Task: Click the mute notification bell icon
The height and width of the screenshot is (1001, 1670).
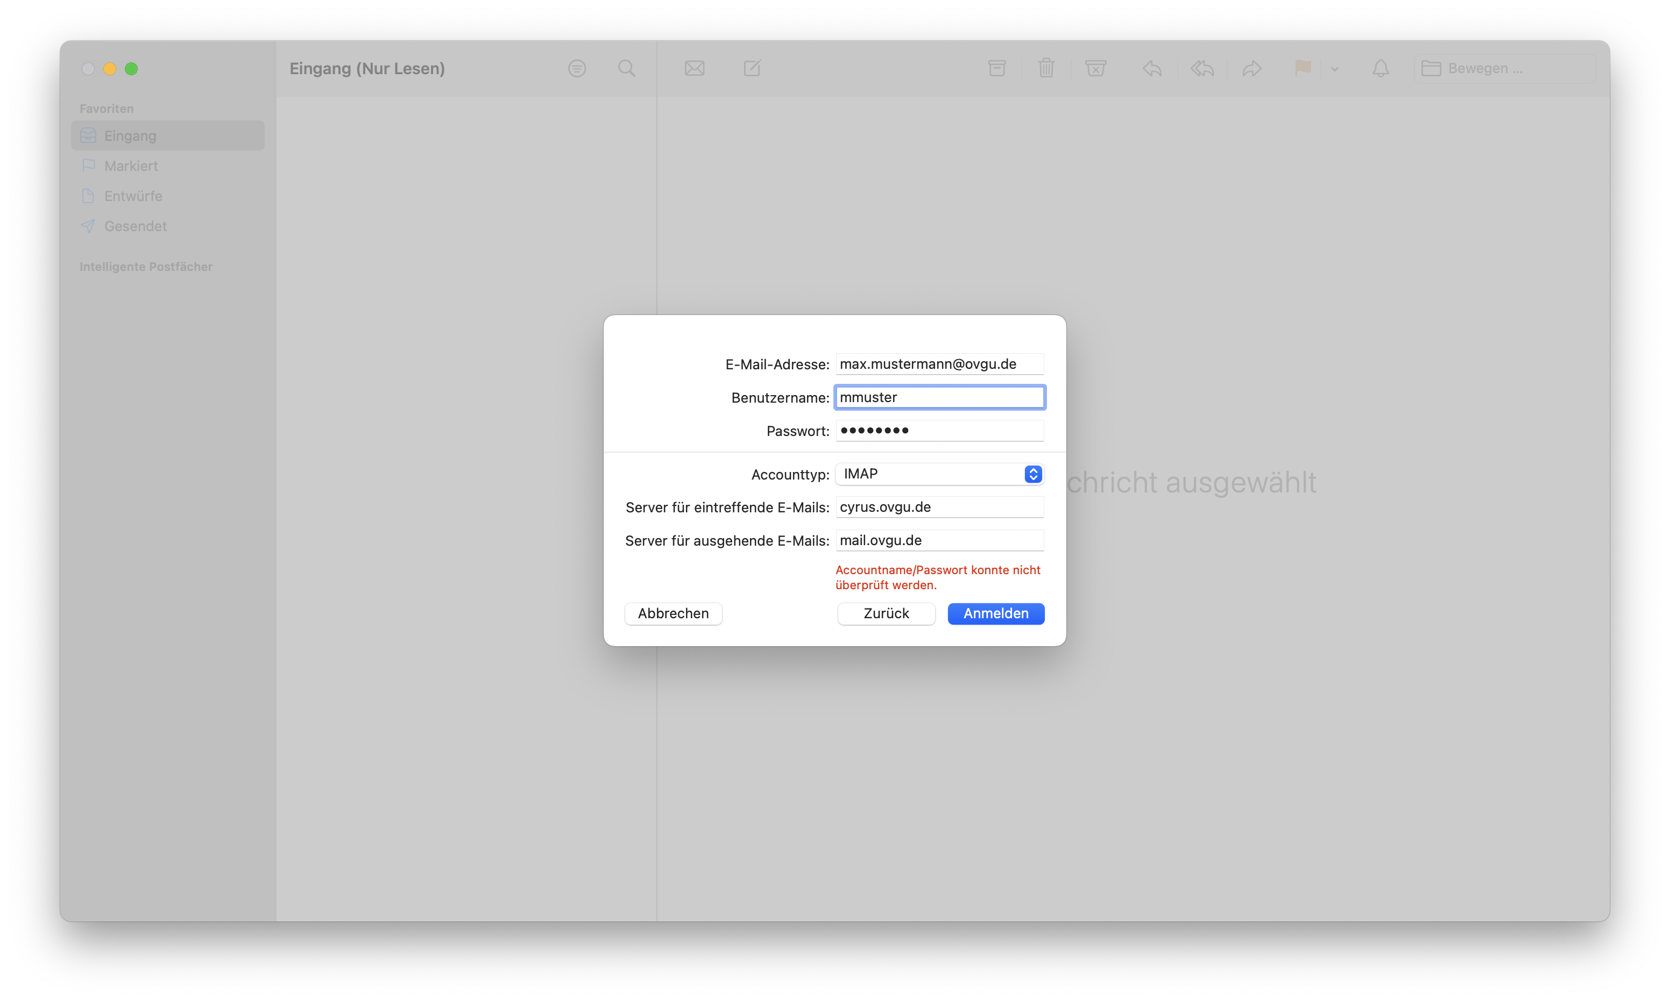Action: point(1381,68)
